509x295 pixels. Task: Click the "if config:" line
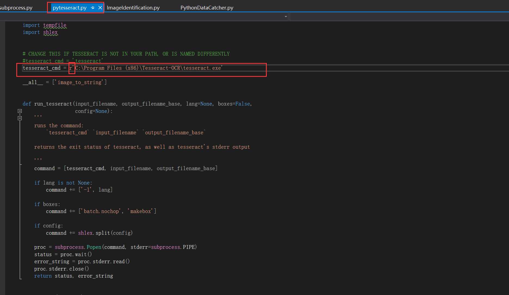pos(49,226)
